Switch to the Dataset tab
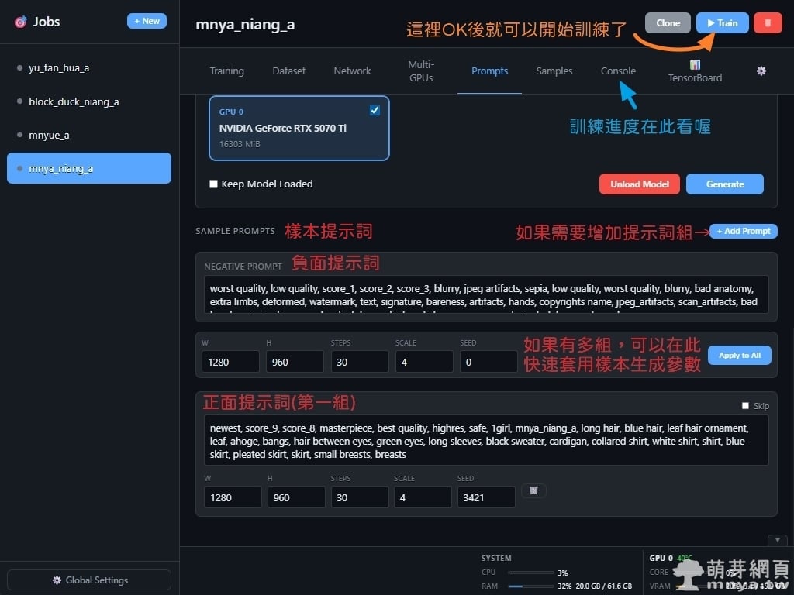 pos(289,71)
